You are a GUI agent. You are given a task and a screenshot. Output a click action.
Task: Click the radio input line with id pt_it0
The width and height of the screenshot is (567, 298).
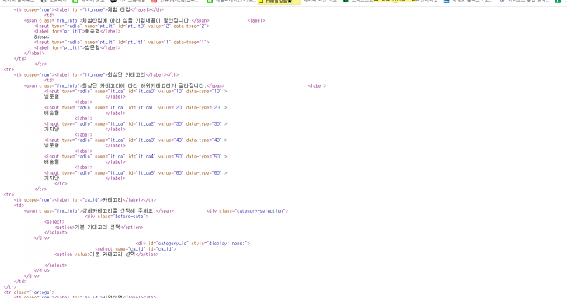pyautogui.click(x=122, y=26)
